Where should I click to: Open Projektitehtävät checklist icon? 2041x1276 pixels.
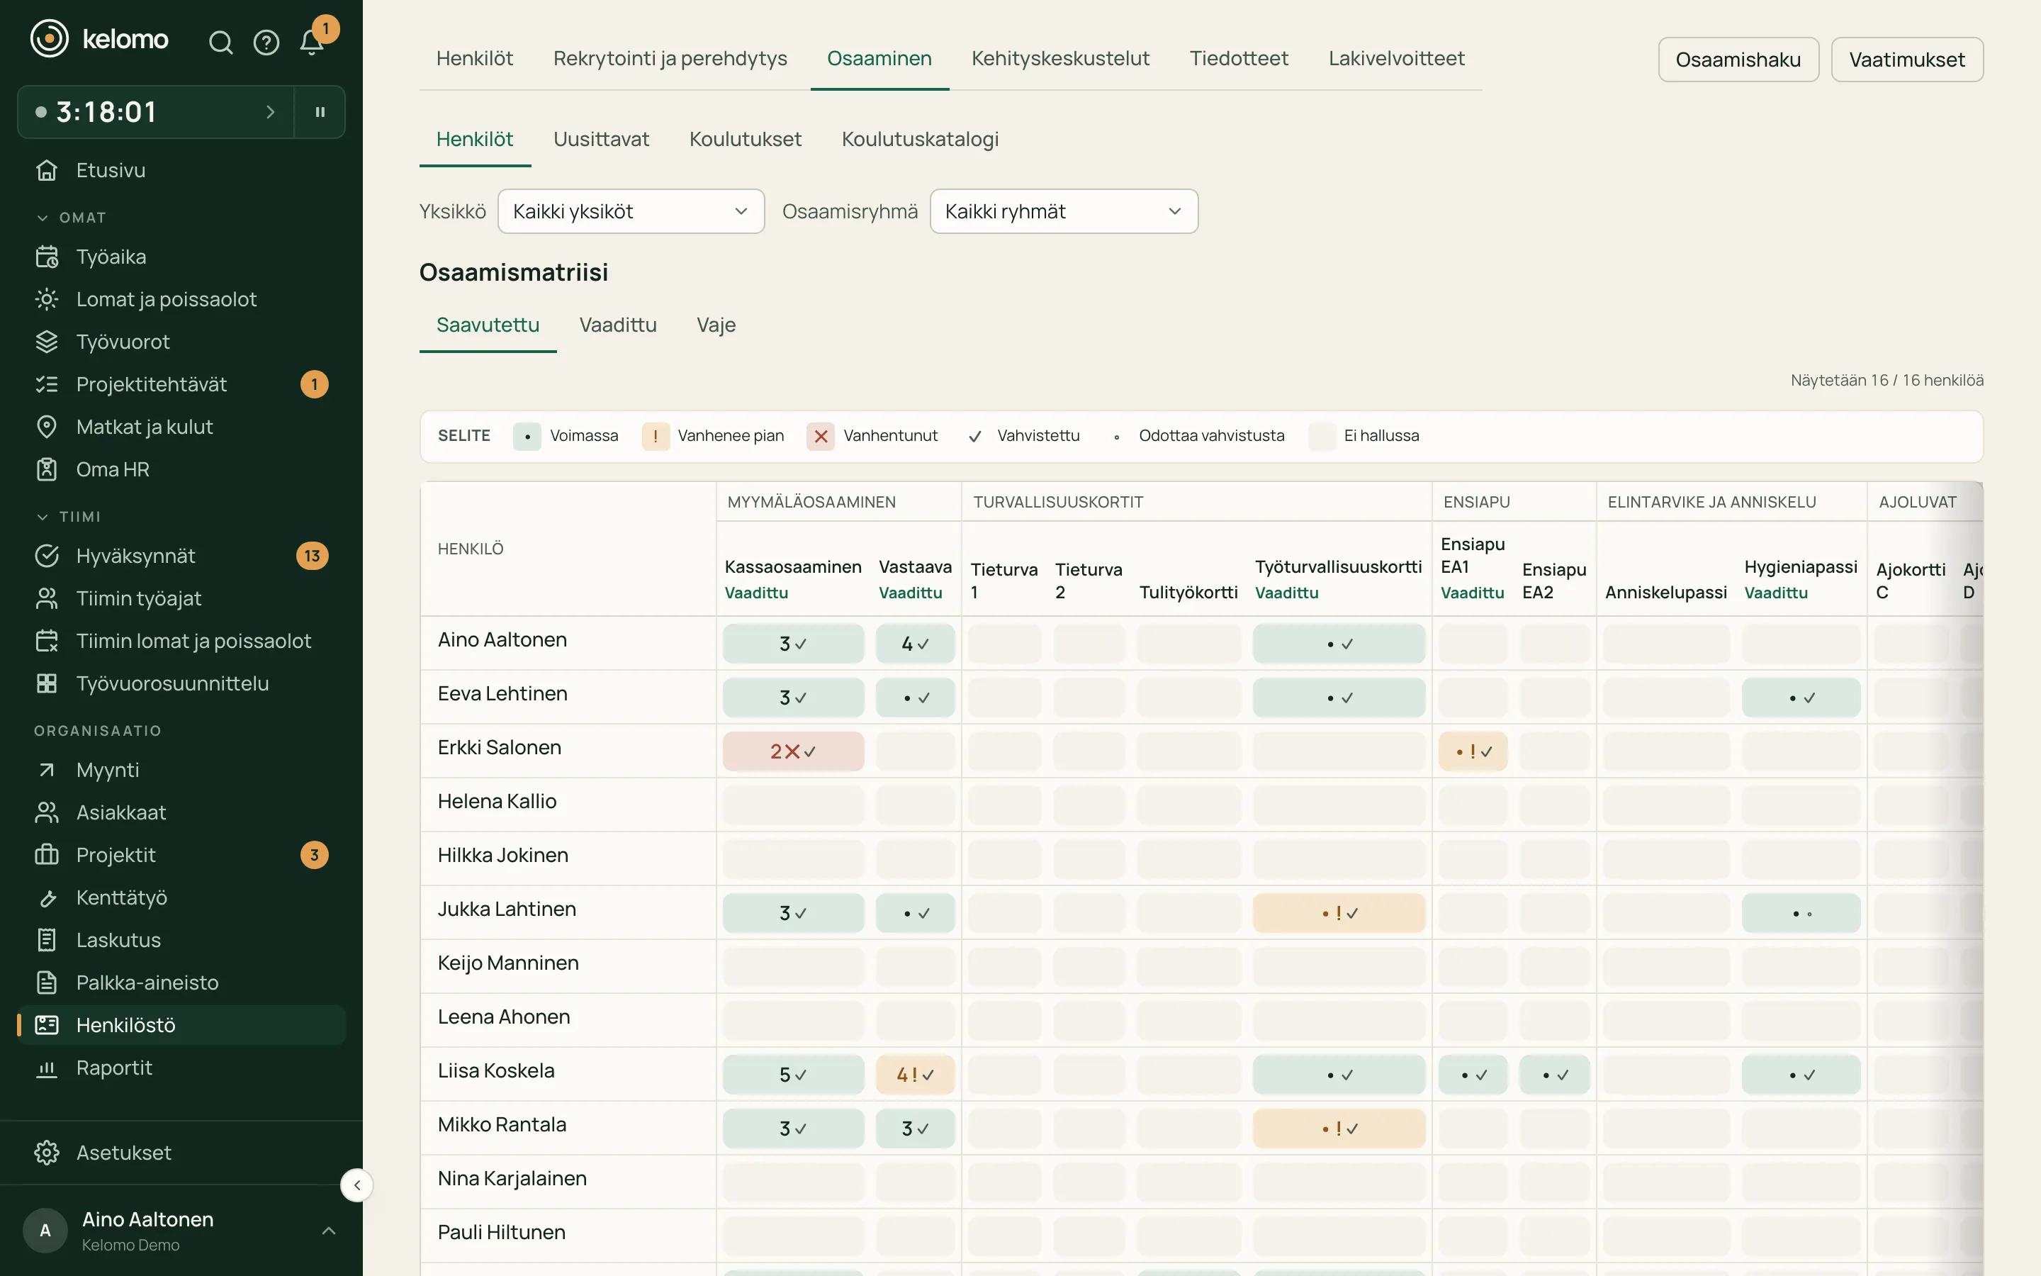(47, 384)
